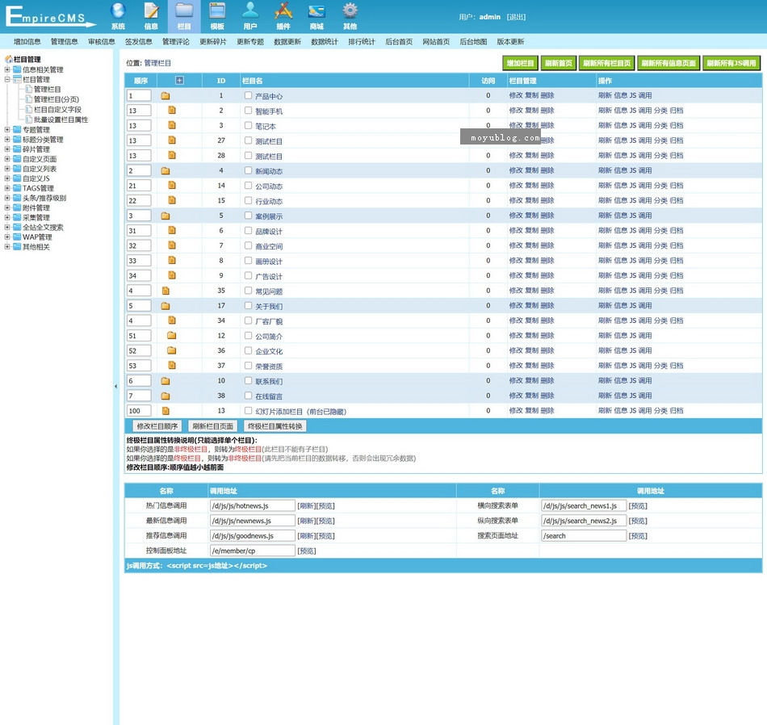767x725 pixels.
Task: Check the 行业动态 checkbox
Action: [x=249, y=200]
